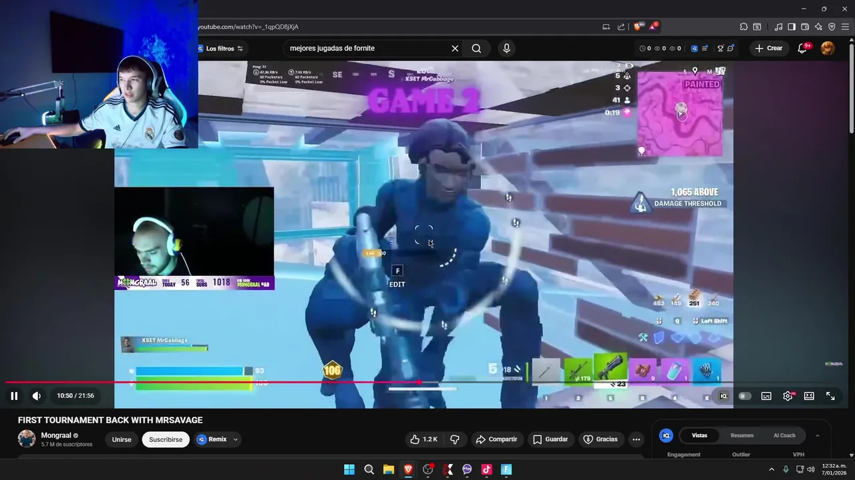Open the browser extensions puzzle icon

[743, 27]
